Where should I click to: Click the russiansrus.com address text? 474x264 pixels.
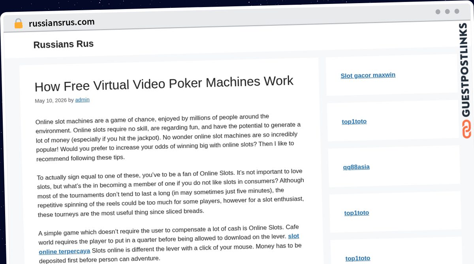62,22
